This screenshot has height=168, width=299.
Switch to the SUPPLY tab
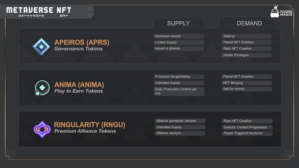click(178, 23)
